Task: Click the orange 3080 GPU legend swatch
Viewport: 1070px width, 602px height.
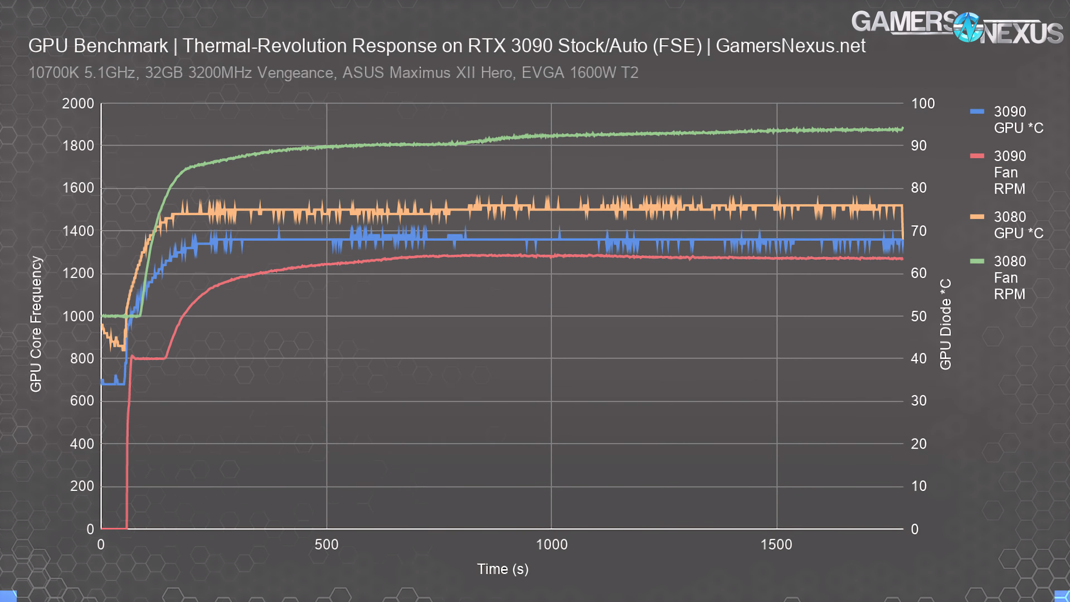Action: (x=977, y=217)
